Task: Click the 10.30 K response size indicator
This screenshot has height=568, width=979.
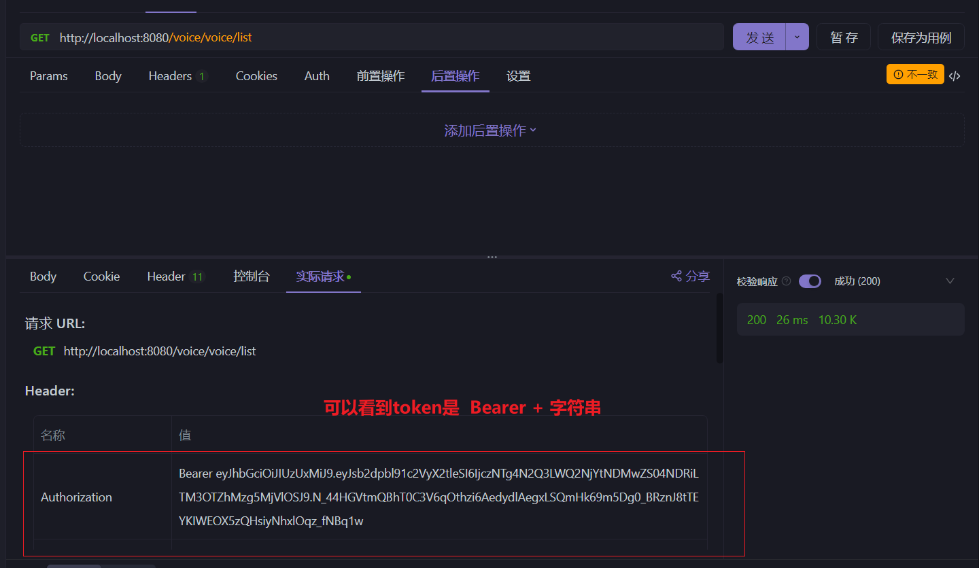Action: click(837, 319)
